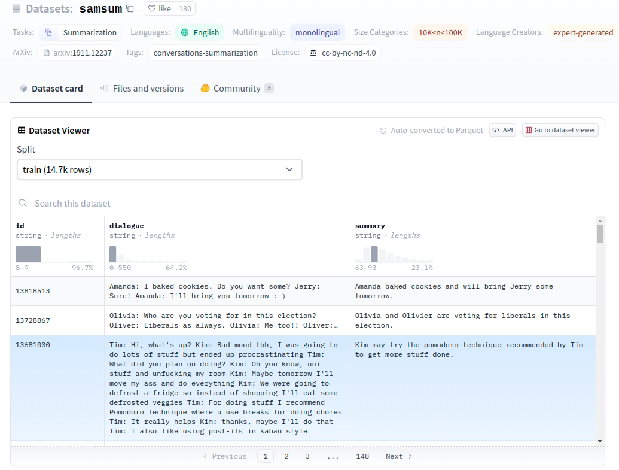Go to Next page
This screenshot has width=619, height=470.
pyautogui.click(x=399, y=456)
